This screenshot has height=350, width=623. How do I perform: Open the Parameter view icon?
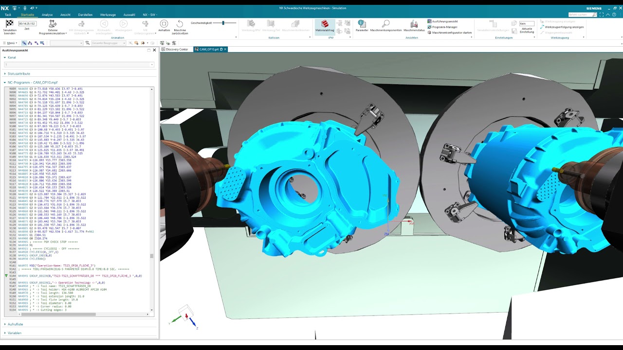pyautogui.click(x=362, y=23)
